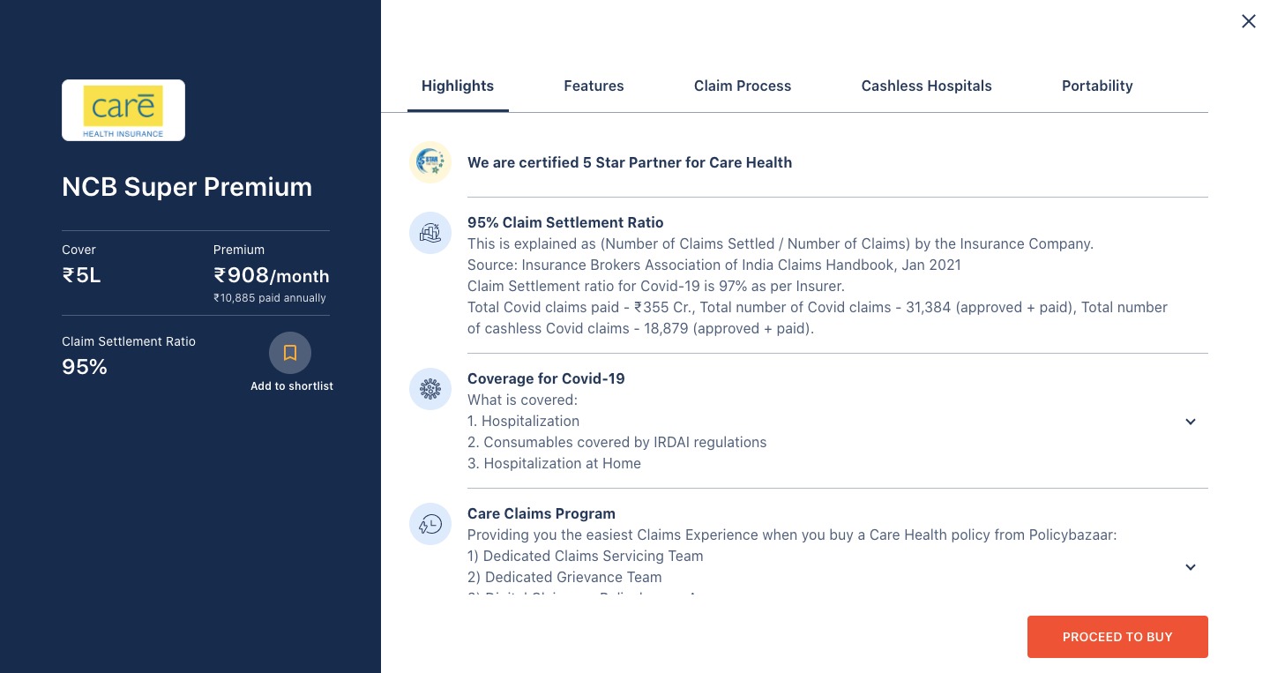Click the Care Claims Program heading
This screenshot has width=1270, height=673.
point(542,513)
